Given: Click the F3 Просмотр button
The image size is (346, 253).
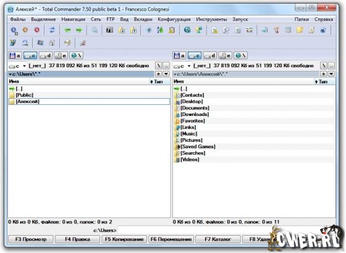Looking at the screenshot, I should [31, 239].
